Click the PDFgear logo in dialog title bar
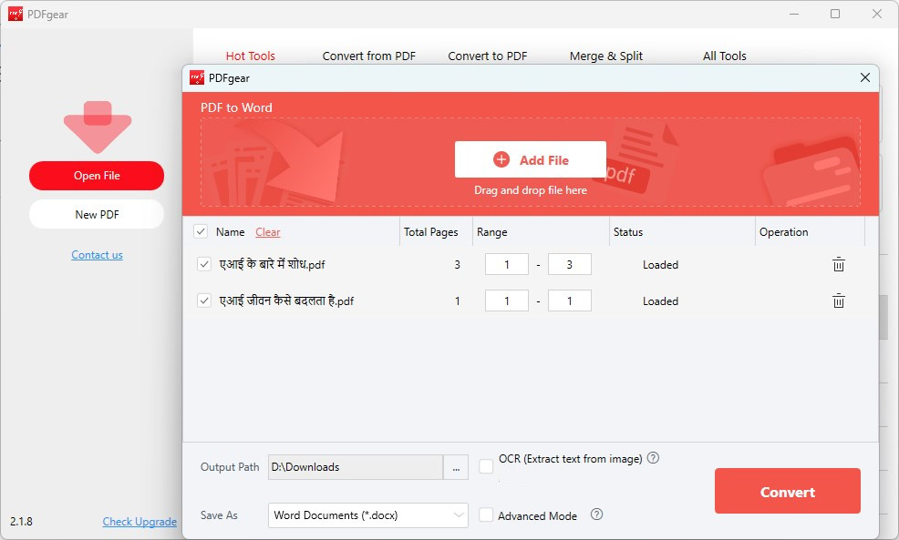Viewport: 899px width, 540px height. point(197,78)
